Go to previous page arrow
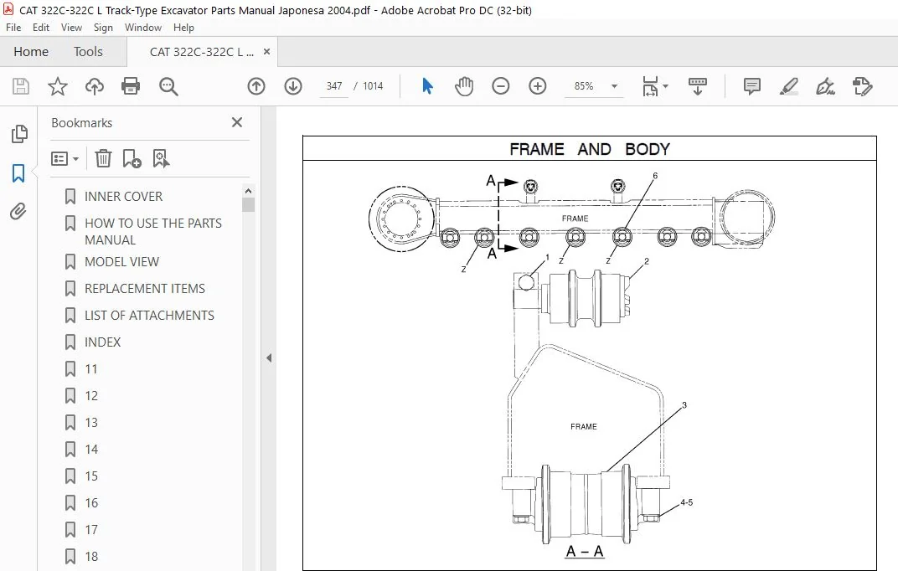Screen dimensions: 898x571 pos(256,86)
